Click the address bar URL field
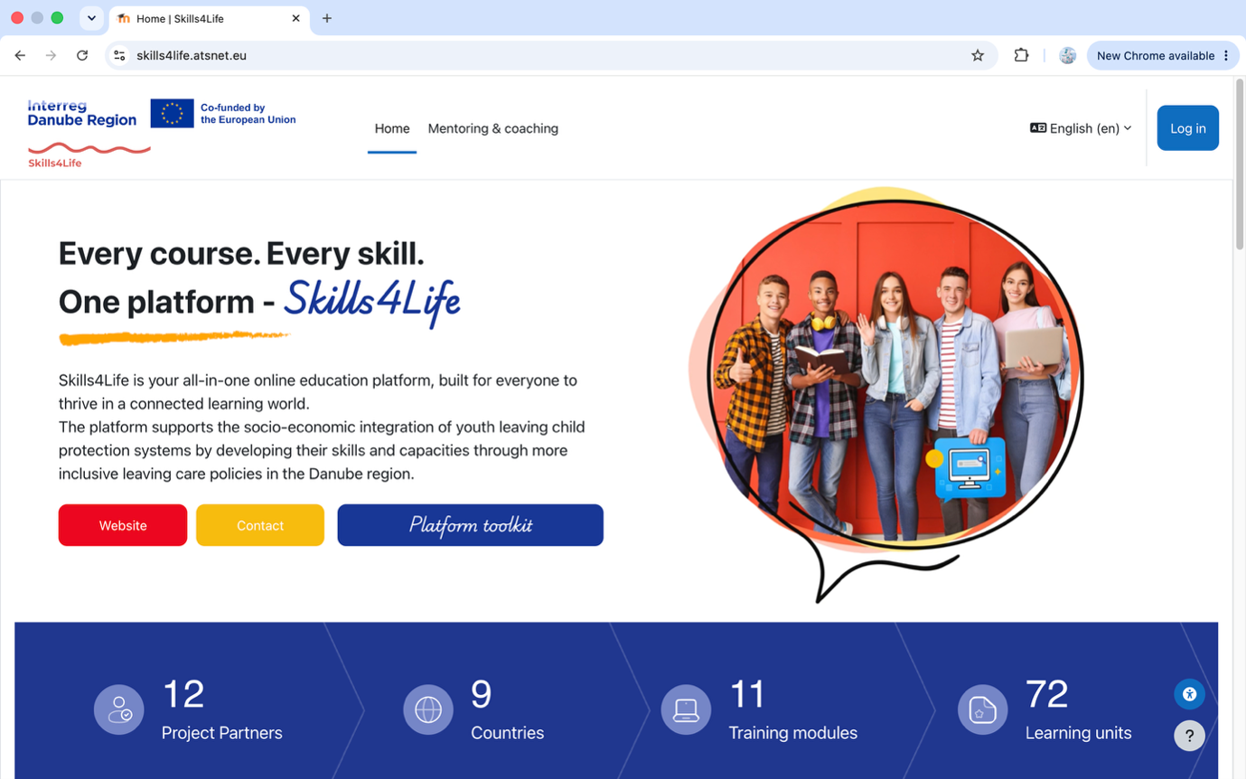The image size is (1246, 779). (551, 55)
